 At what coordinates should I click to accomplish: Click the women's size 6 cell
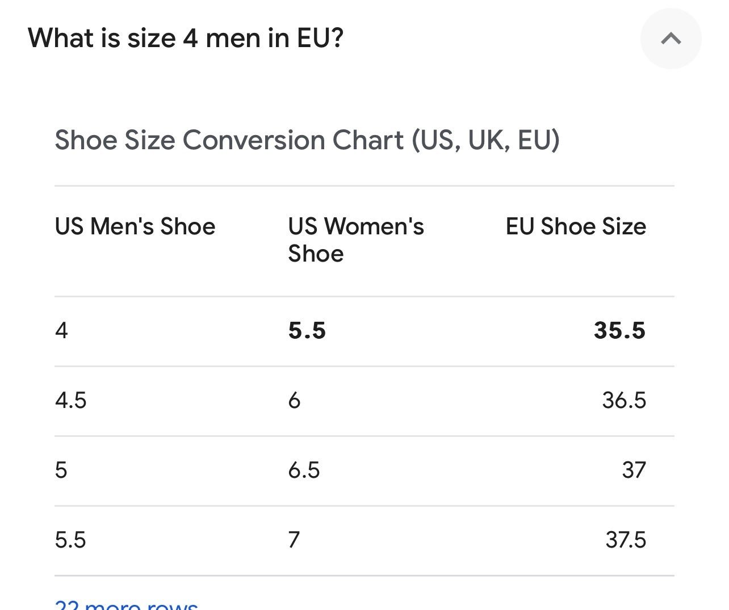click(x=294, y=401)
